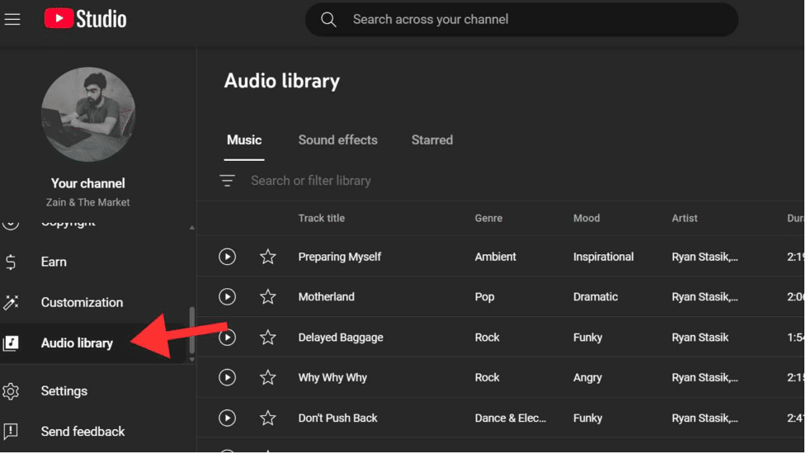Click the Send feedback exclamation icon
Viewport: 806px width, 454px height.
point(11,432)
